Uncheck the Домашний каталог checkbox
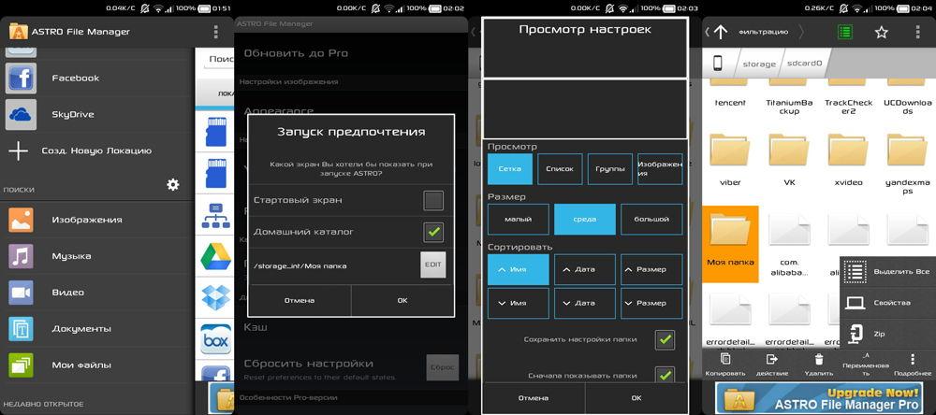 coord(432,232)
